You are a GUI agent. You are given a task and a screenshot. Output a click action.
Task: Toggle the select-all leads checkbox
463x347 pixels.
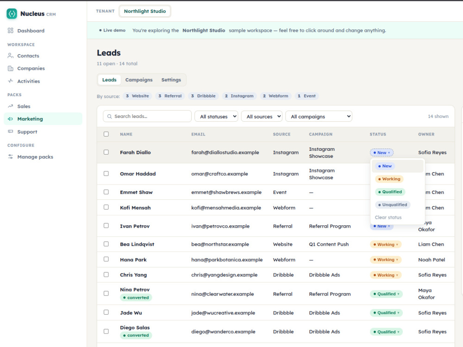106,134
